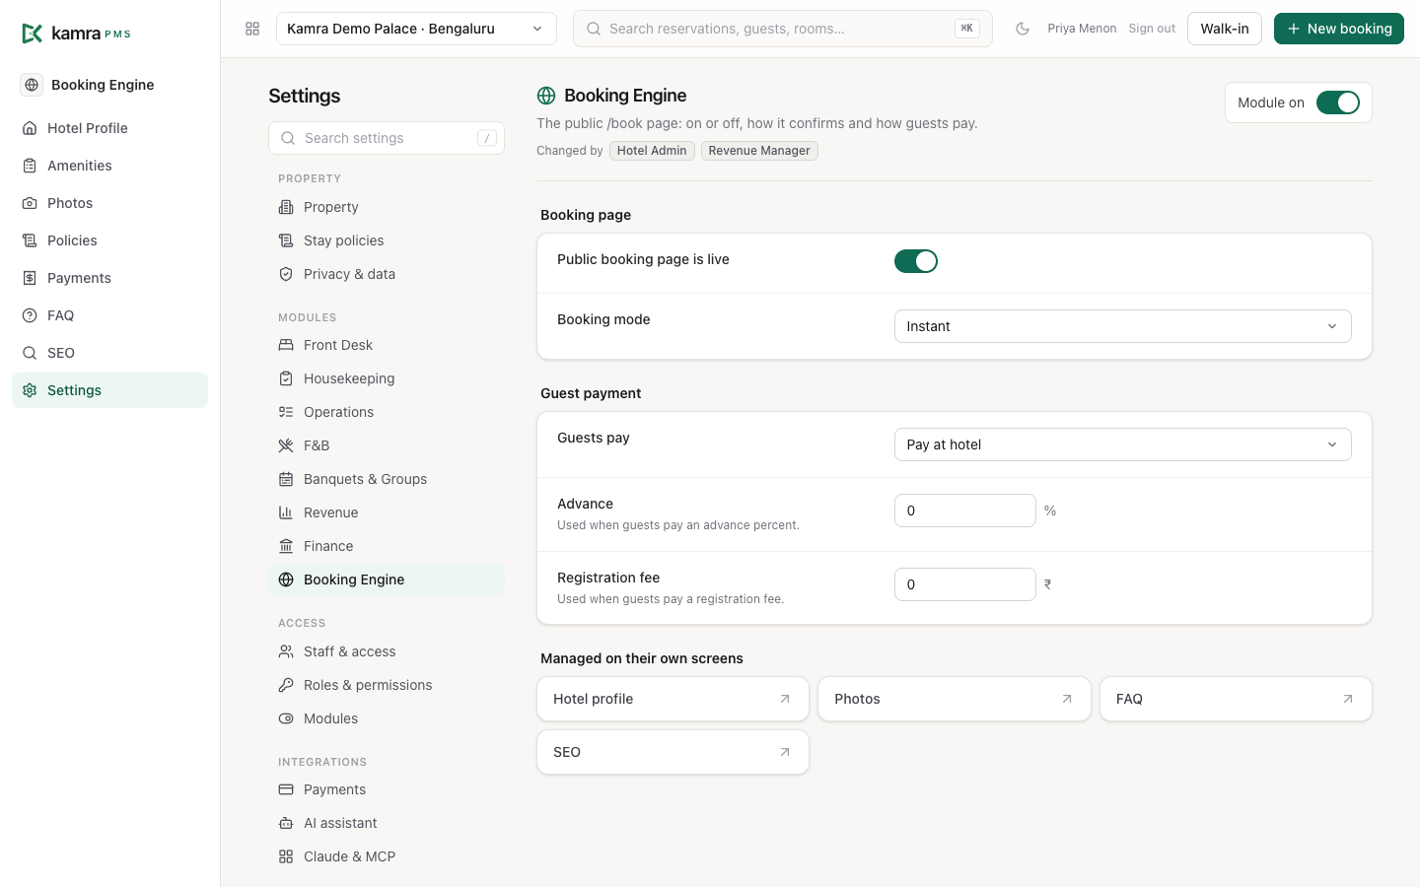
Task: Click the Finance bank icon
Action: [286, 546]
